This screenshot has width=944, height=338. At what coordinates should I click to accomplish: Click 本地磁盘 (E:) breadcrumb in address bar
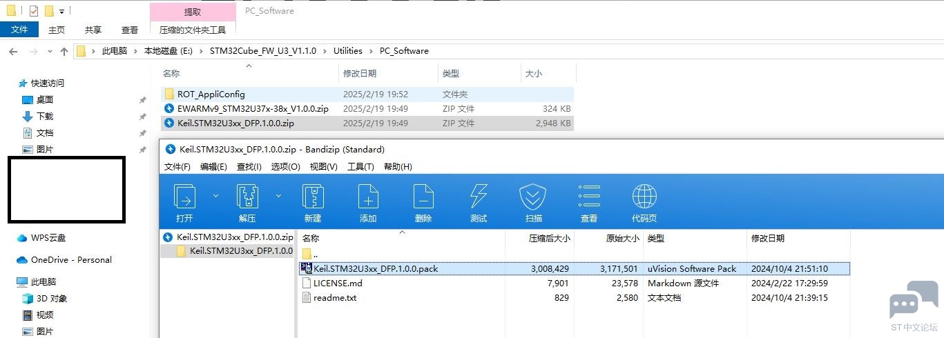(168, 51)
